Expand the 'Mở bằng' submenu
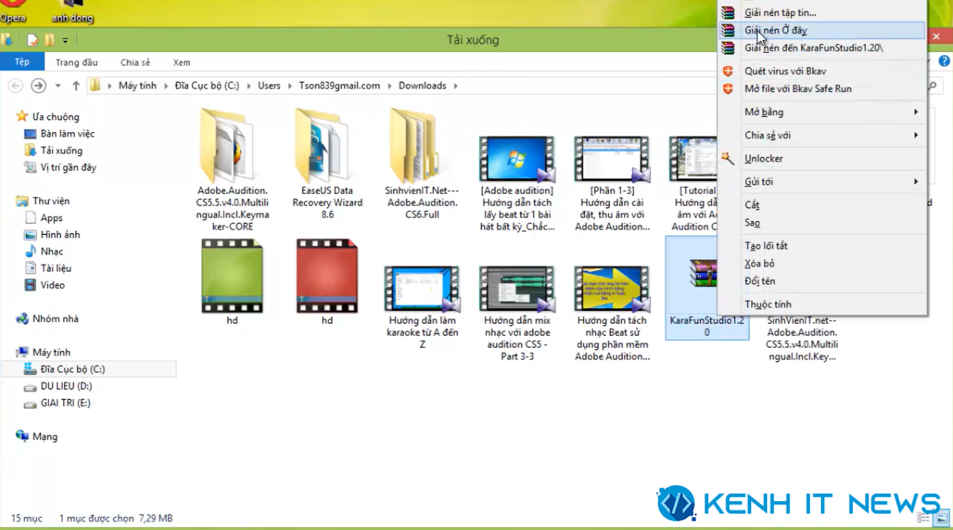 (x=821, y=112)
